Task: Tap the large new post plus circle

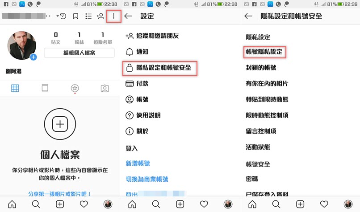Action: coord(60,124)
